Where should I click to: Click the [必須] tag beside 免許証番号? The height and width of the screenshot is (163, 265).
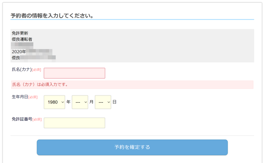coord(37,119)
